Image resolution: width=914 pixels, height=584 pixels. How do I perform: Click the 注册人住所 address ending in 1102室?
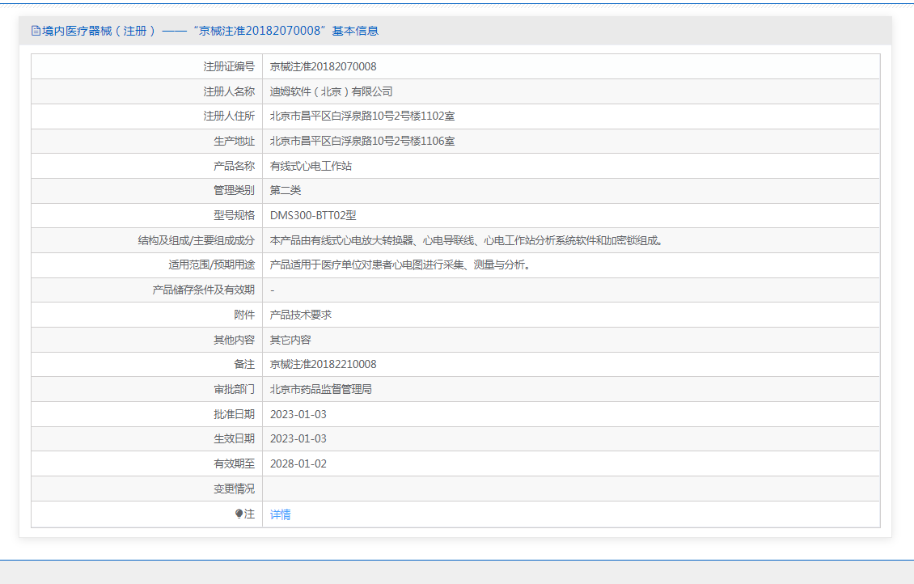[362, 116]
